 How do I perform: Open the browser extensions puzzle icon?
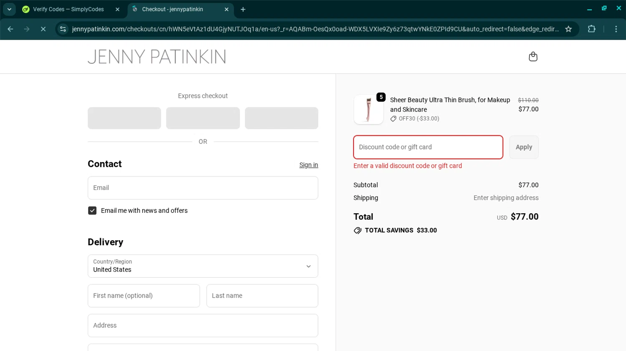point(591,29)
